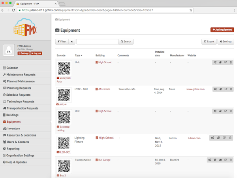Viewport: 237px width, 178px height.
Task: Log out of FMX Admin
Action: [36, 53]
